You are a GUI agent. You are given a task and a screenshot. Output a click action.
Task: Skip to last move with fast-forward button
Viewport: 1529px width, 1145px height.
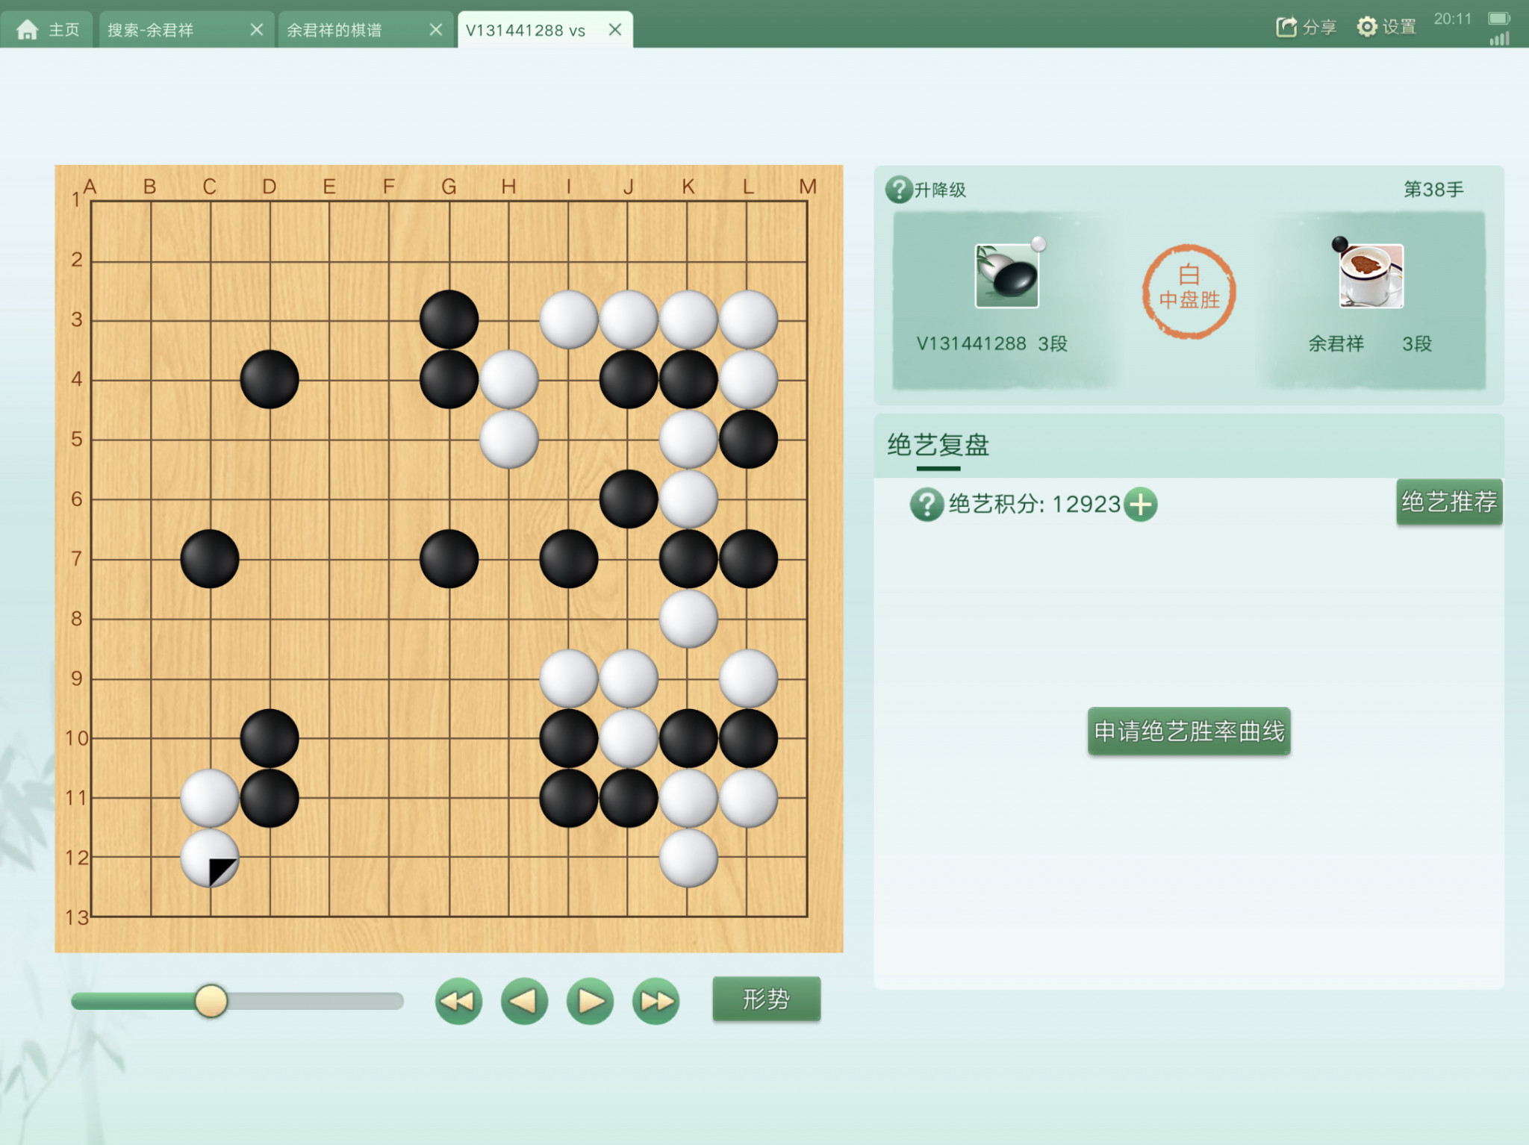[x=655, y=1000]
